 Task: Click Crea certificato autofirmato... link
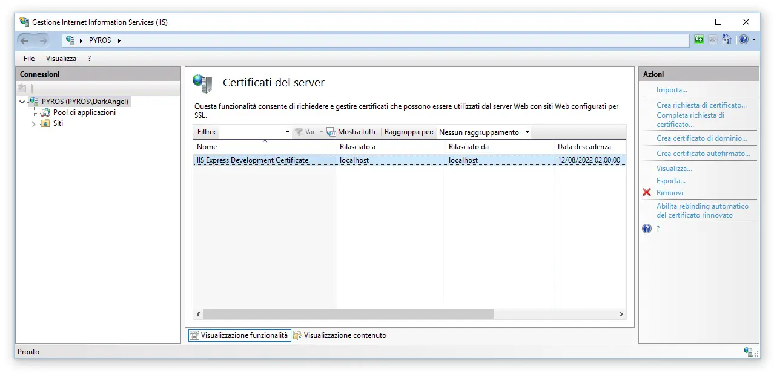point(703,154)
